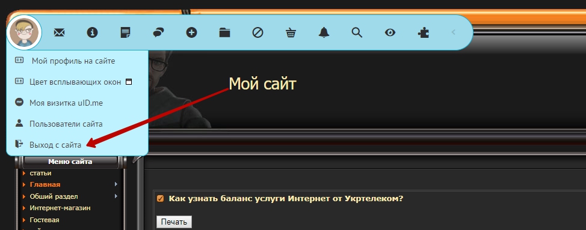Collapse the toolbar with the left chevron
This screenshot has width=586, height=230.
454,32
